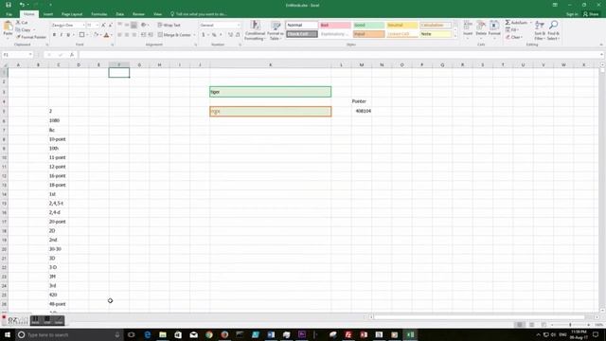Expand the formula bar

[602, 55]
